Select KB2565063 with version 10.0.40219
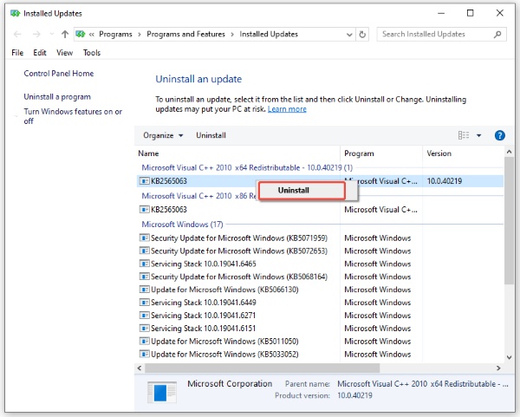520x417 pixels. click(x=320, y=181)
